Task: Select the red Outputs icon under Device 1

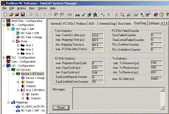Action: [x=23, y=86]
